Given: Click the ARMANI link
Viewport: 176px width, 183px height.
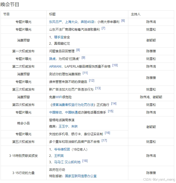Looking at the screenshot, I should click(55, 67).
